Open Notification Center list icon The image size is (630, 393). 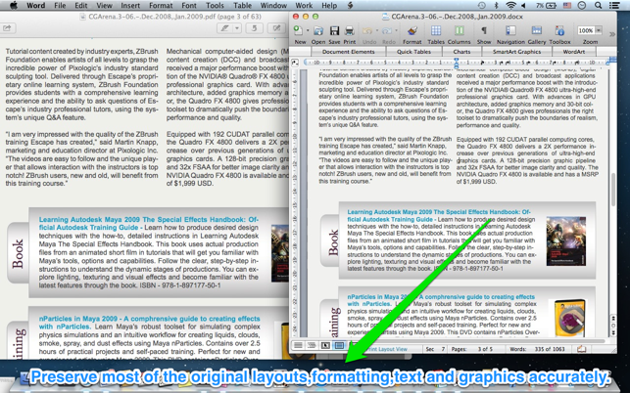[614, 6]
